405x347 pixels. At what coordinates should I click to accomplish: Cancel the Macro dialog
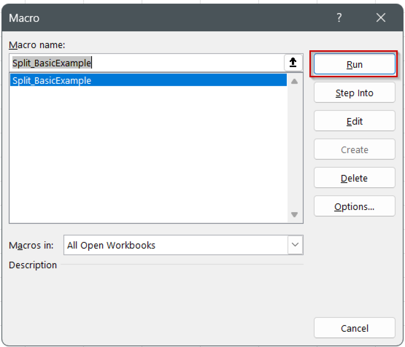click(x=355, y=328)
